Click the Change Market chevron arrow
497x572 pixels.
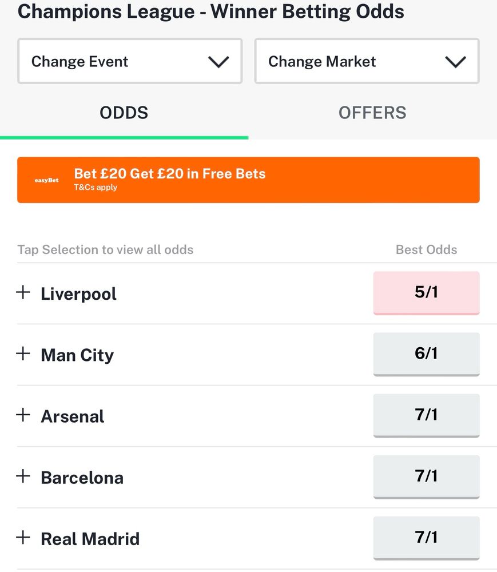(x=455, y=62)
